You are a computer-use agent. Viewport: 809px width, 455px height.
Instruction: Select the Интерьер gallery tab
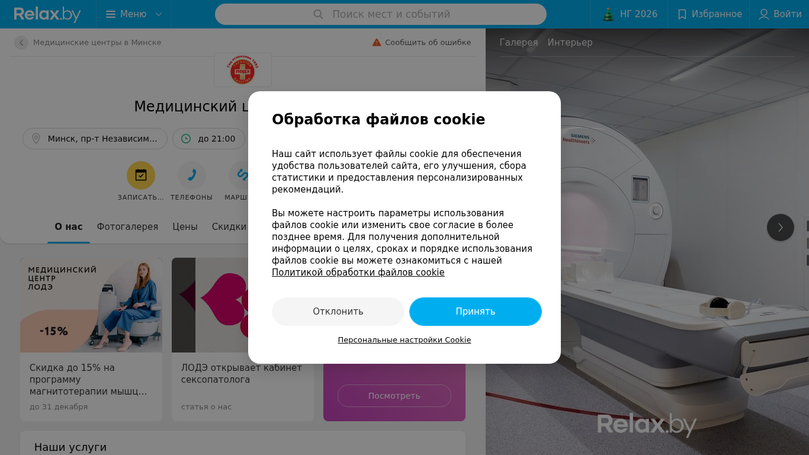click(x=570, y=43)
